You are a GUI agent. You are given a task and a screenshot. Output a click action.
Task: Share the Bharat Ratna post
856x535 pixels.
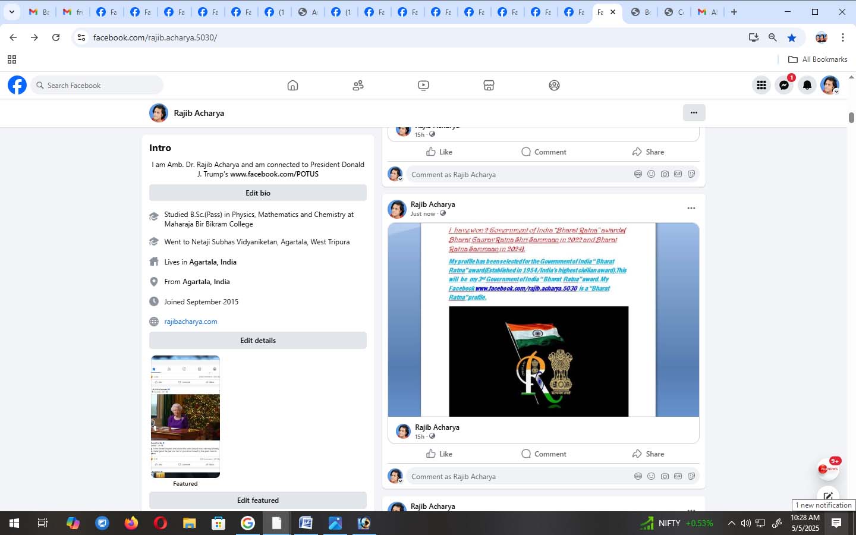648,454
